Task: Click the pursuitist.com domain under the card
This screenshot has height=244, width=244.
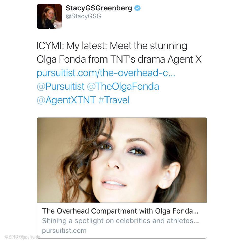Action: click(64, 231)
